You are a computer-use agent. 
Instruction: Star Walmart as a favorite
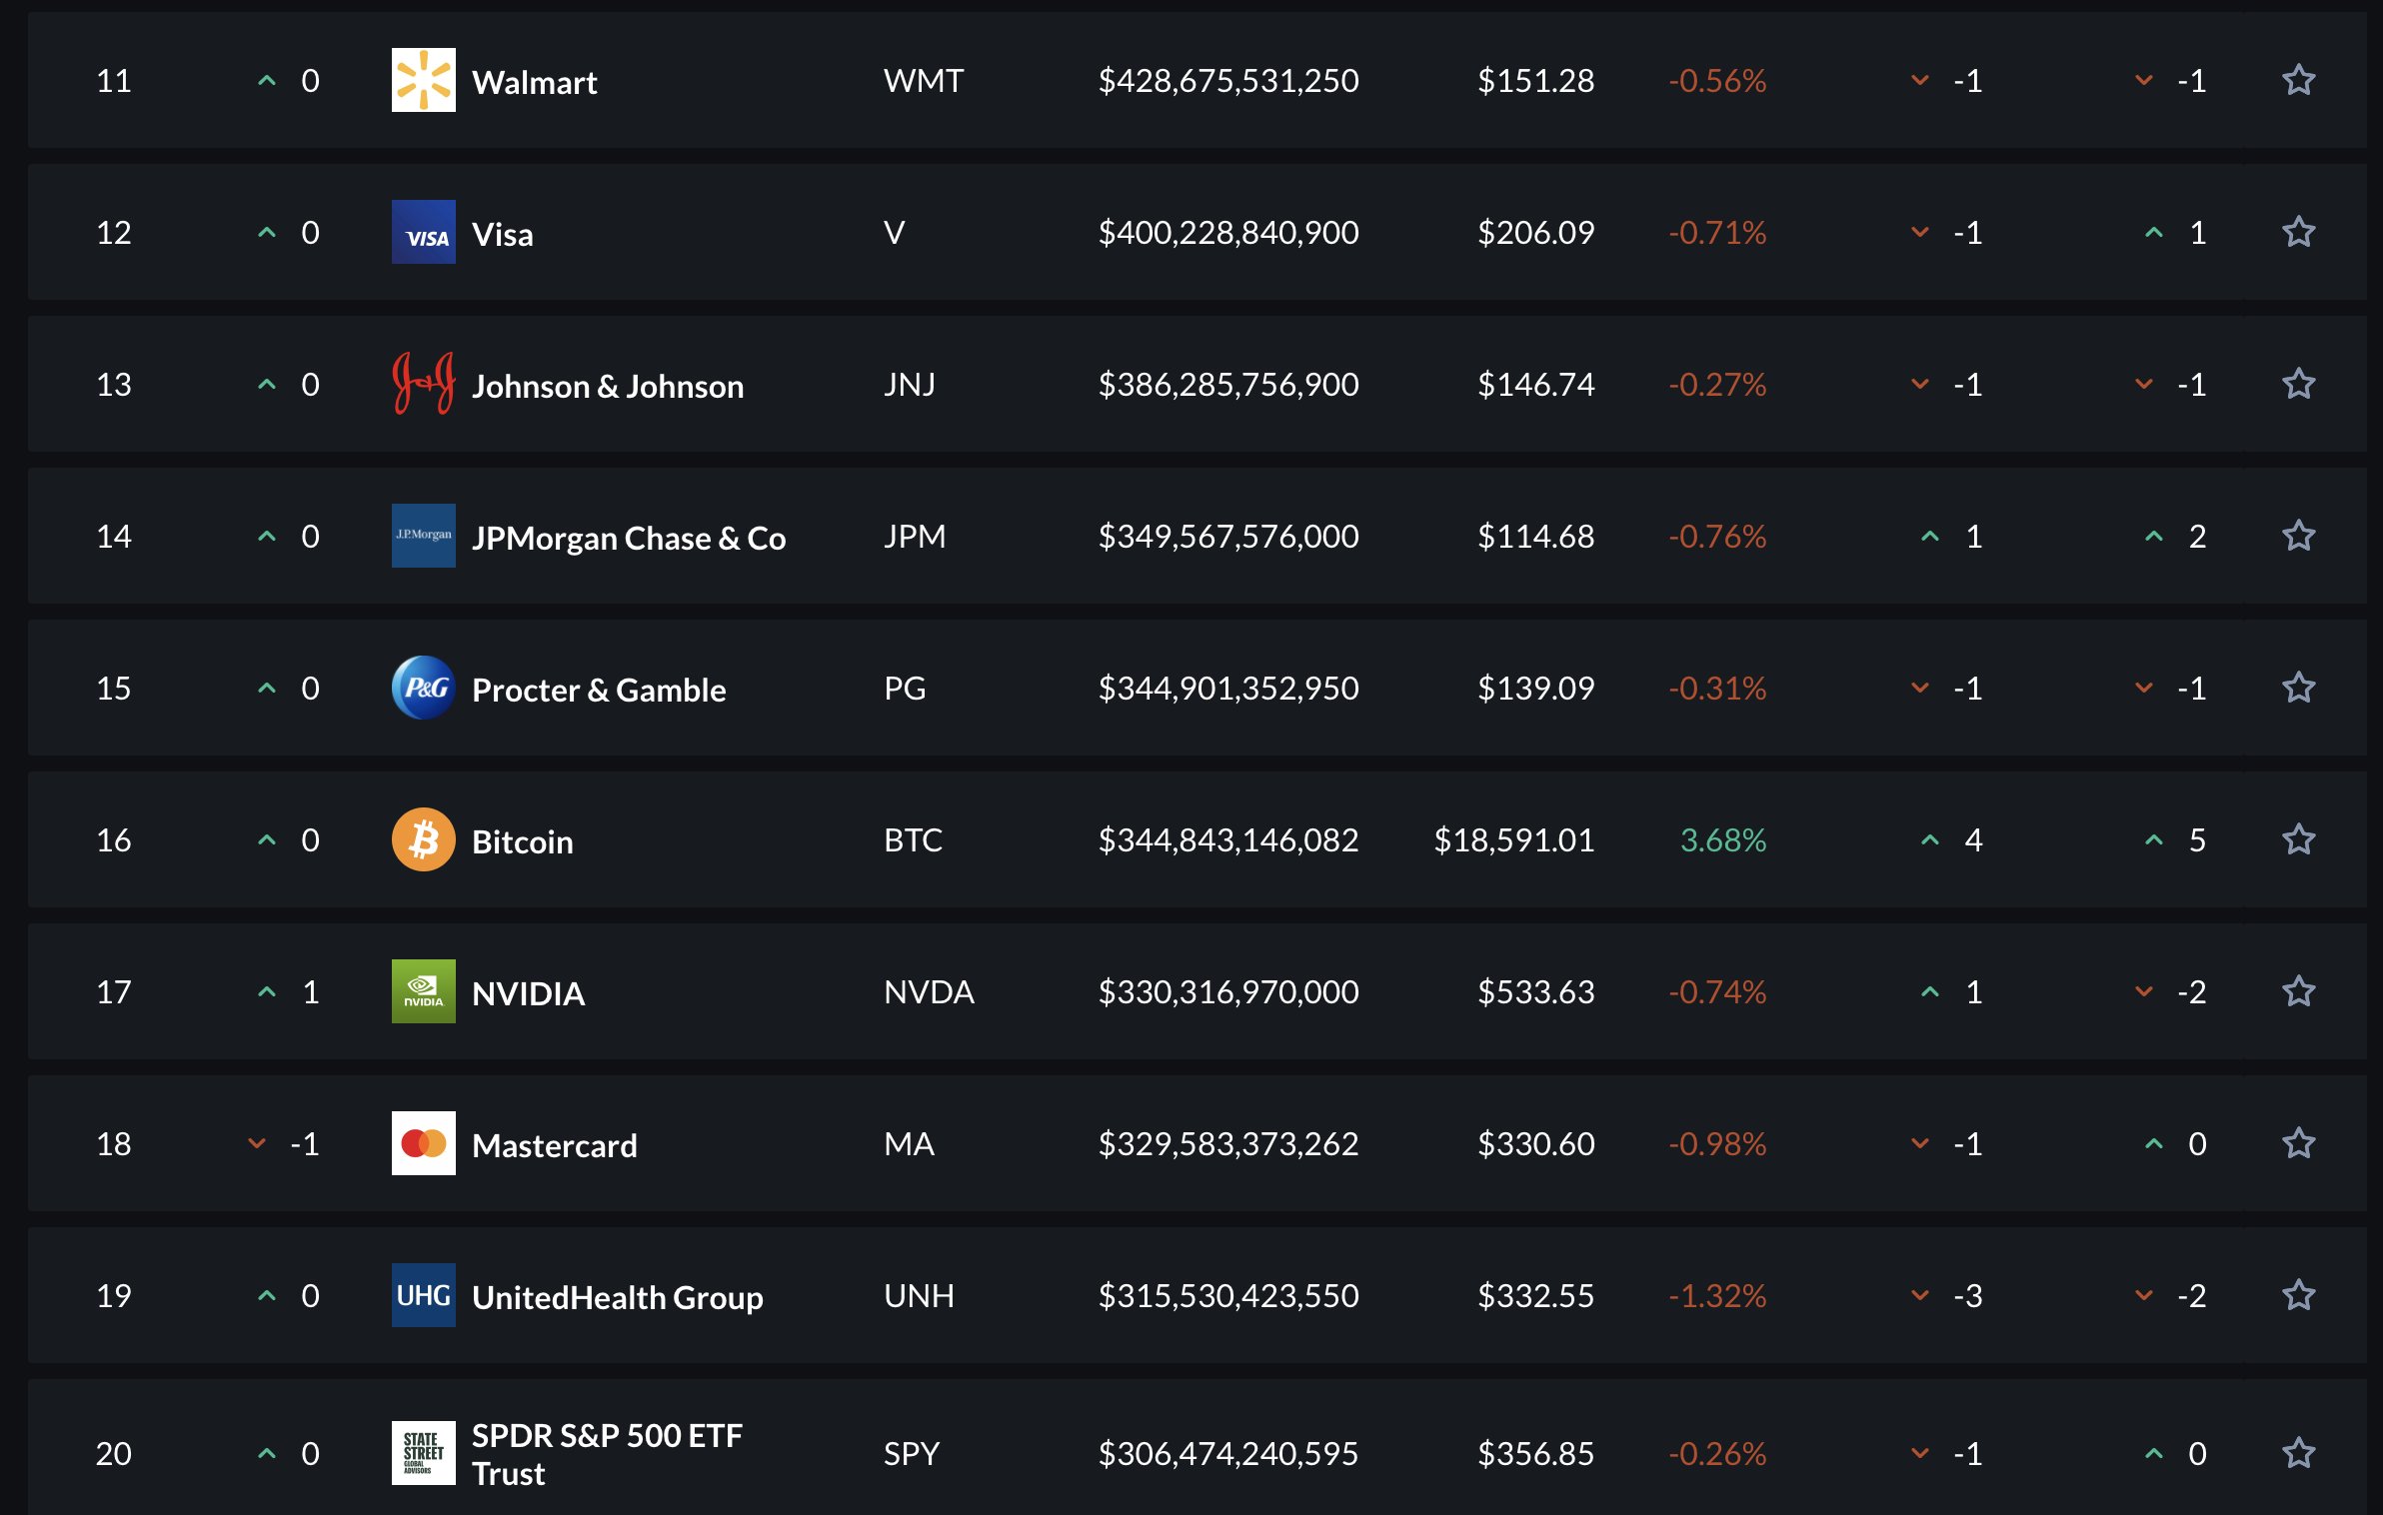(x=2298, y=80)
